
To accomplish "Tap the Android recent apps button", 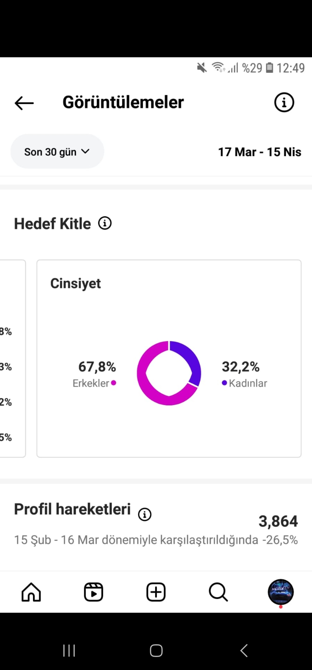I will pos(69,651).
